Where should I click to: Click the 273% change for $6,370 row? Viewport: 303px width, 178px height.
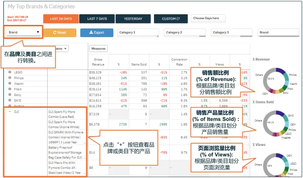pyautogui.click(x=123, y=125)
